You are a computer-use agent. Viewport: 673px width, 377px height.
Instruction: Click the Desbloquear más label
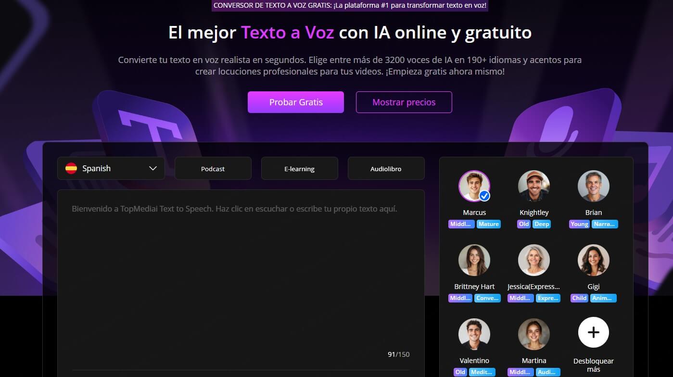[x=594, y=365]
